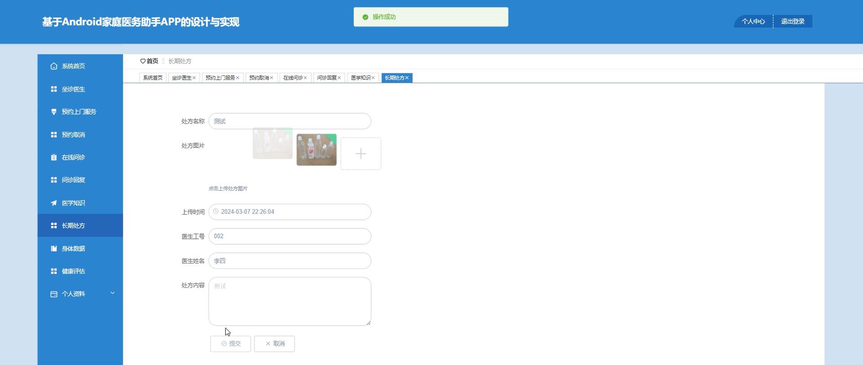Click the grid icon beside 坐诊医生
The image size is (863, 365).
54,89
